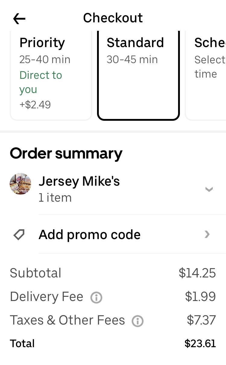Click the Order summary heading
The width and height of the screenshot is (226, 365).
tap(66, 153)
